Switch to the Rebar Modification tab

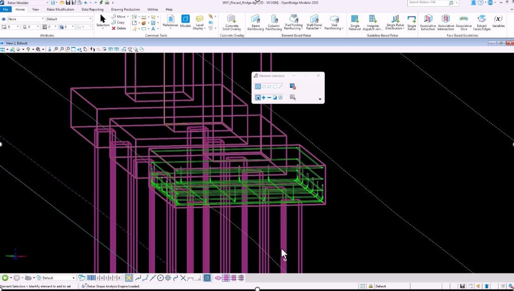[x=60, y=9]
